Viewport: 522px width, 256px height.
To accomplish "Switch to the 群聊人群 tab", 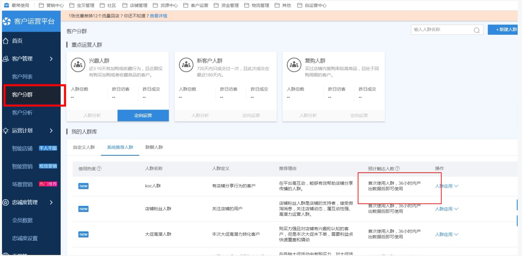I will (x=154, y=148).
